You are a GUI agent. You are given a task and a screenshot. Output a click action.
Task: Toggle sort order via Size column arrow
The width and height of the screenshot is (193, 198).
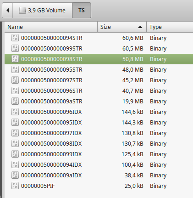(x=140, y=27)
